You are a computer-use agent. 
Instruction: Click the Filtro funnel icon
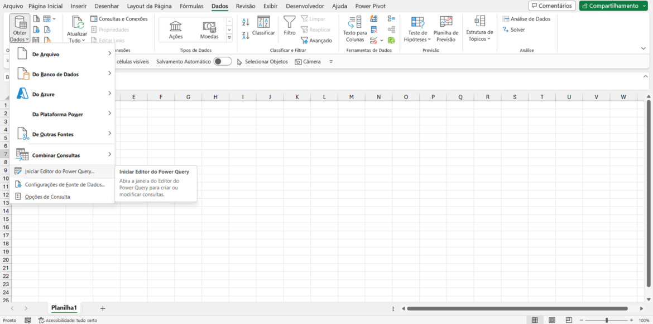click(290, 22)
